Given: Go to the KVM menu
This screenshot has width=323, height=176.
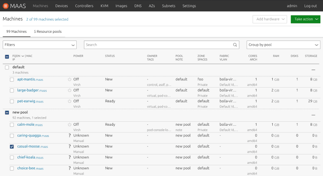Looking at the screenshot, I should point(105,6).
